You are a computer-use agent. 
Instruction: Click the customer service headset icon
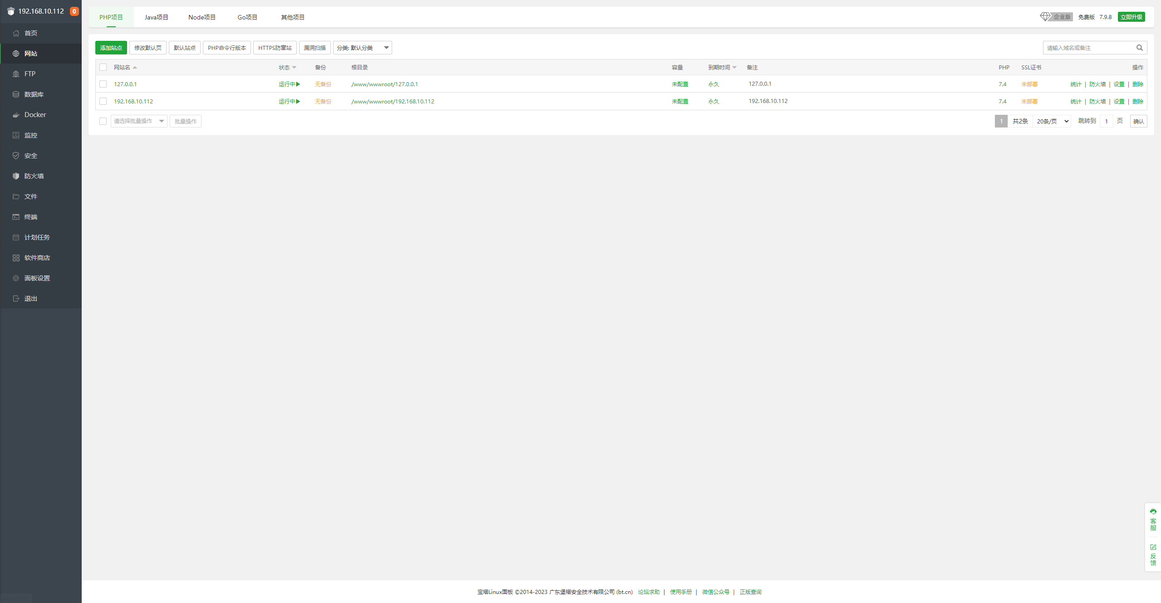[x=1153, y=512]
